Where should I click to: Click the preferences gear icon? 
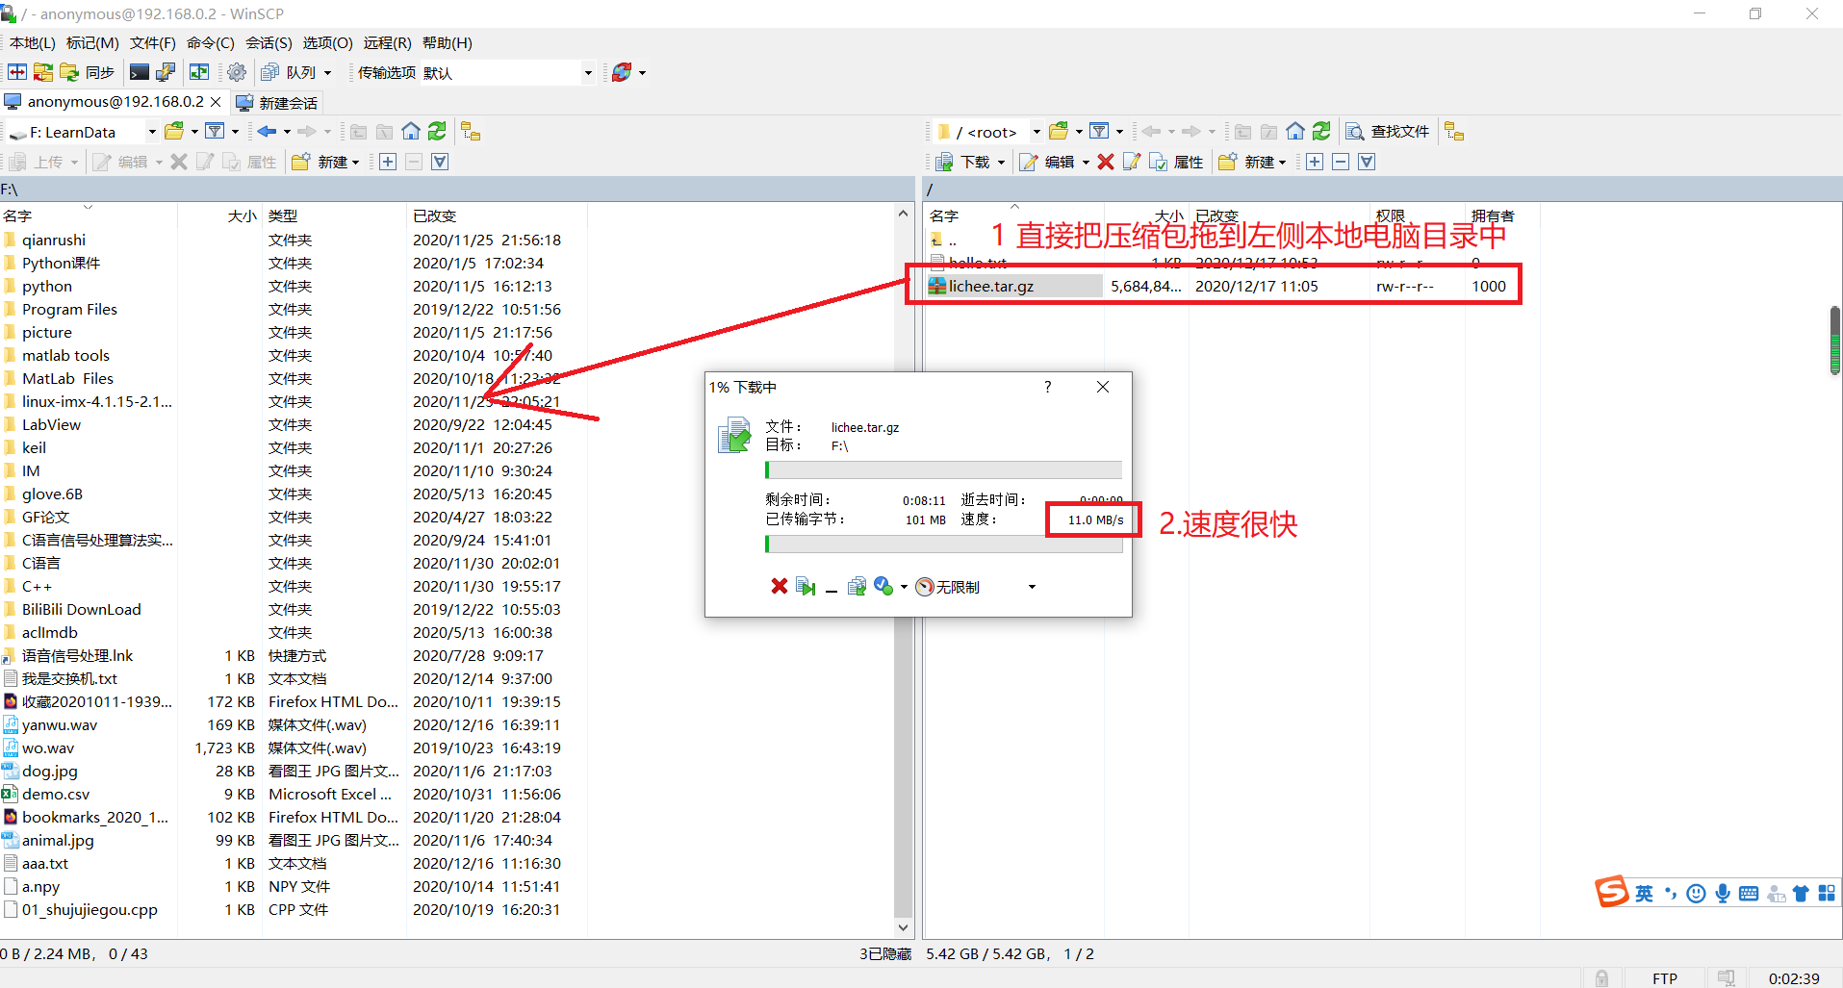[x=237, y=72]
